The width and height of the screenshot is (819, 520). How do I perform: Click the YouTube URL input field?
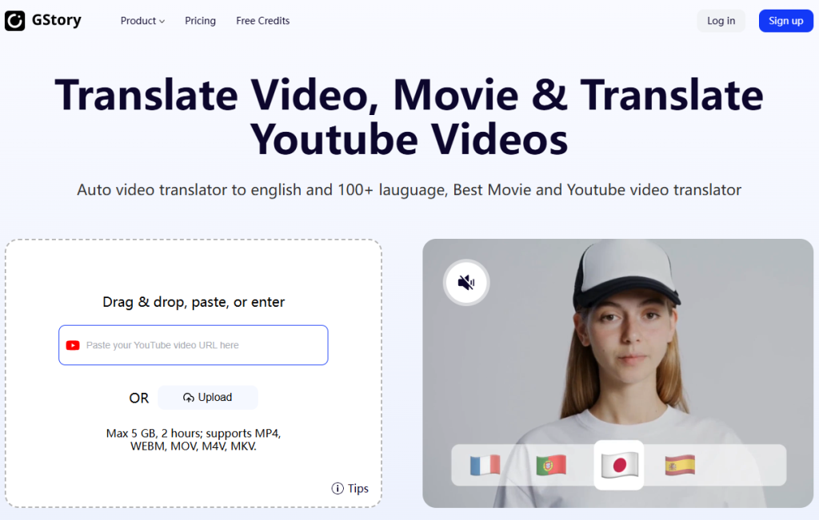[x=194, y=345]
